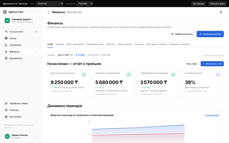
Task: Click the Бухгалтер breadcrumb text
Action: pyautogui.click(x=74, y=12)
